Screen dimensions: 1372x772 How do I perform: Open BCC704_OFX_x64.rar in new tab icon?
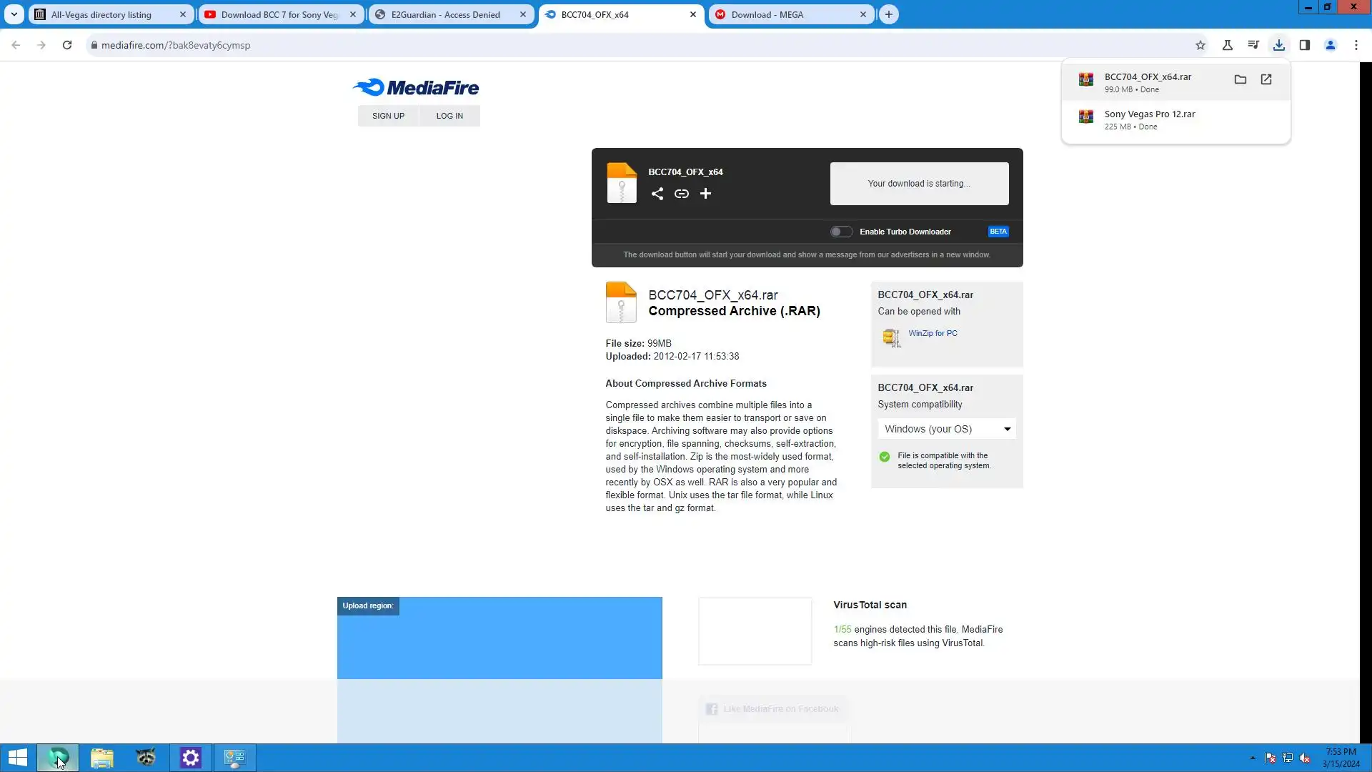click(1266, 79)
